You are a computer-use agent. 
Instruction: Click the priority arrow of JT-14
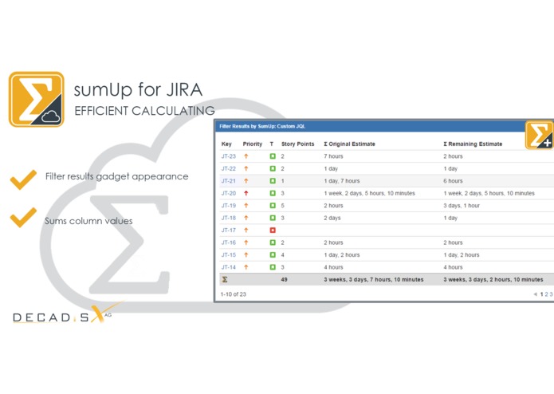pos(246,267)
